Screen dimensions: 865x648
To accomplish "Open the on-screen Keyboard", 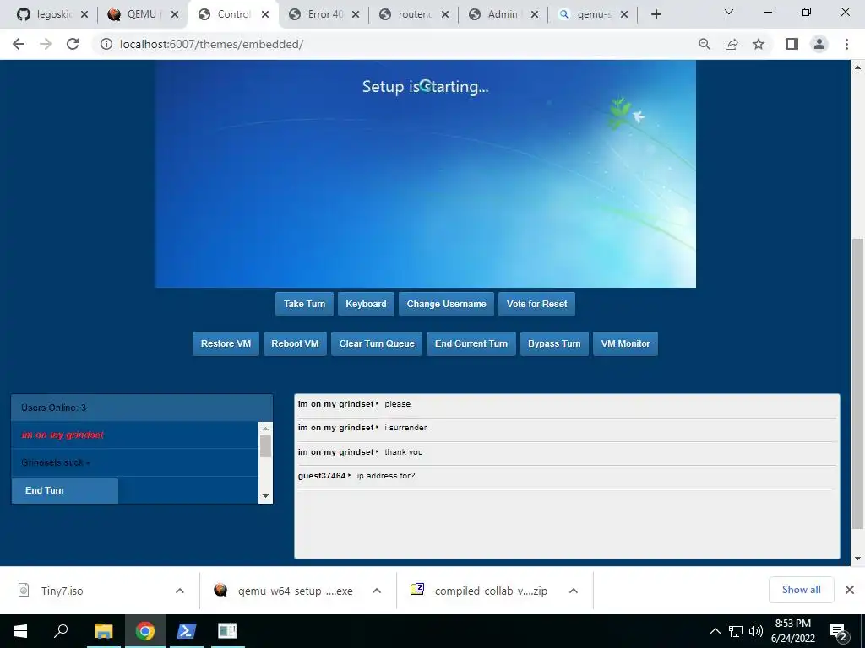I will pyautogui.click(x=366, y=304).
